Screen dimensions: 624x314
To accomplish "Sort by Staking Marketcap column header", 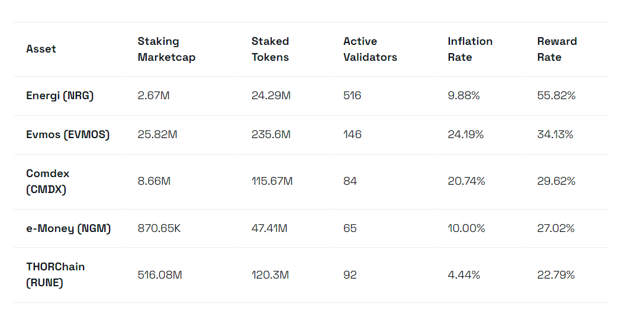I will (166, 50).
